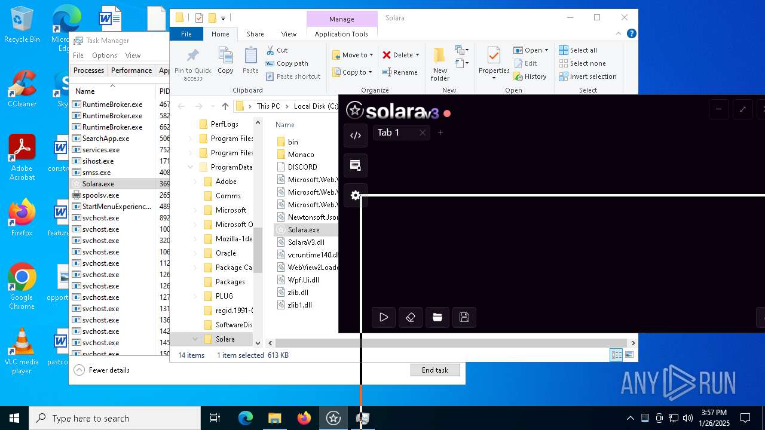Screen dimensions: 765x430
Task: Click This PC in the address bar
Action: 268,106
